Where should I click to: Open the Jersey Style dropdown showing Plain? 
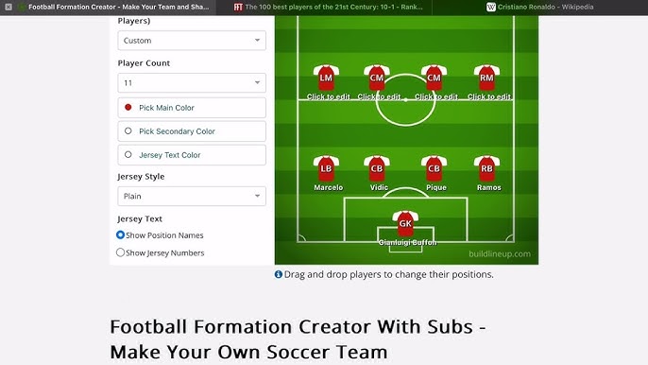192,196
